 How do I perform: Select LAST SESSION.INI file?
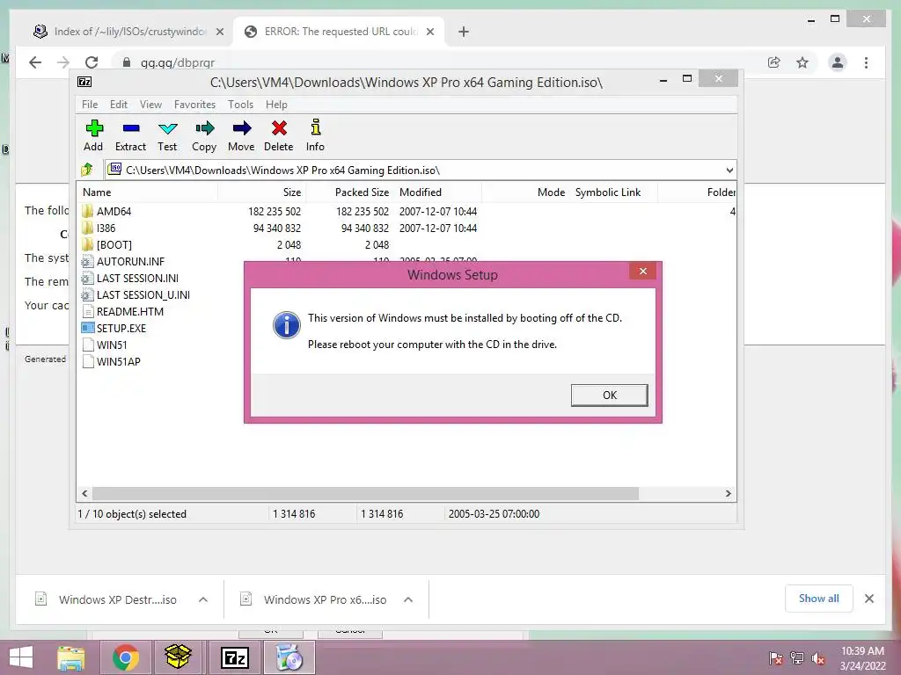pyautogui.click(x=137, y=278)
